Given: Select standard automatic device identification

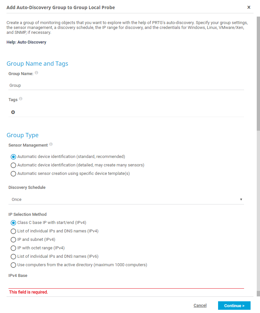Looking at the screenshot, I should pyautogui.click(x=13, y=157).
